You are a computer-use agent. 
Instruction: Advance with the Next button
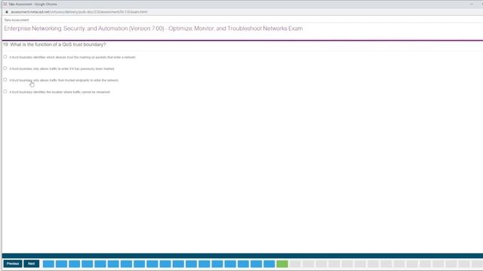tap(32, 263)
